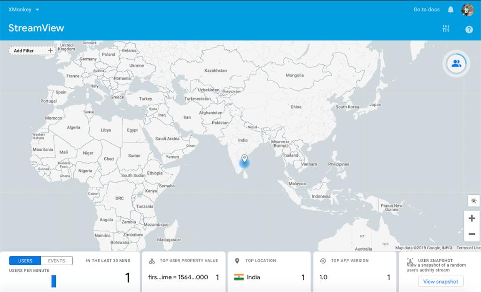481x292 pixels.
Task: Click the users overview circular icon
Action: pyautogui.click(x=456, y=63)
